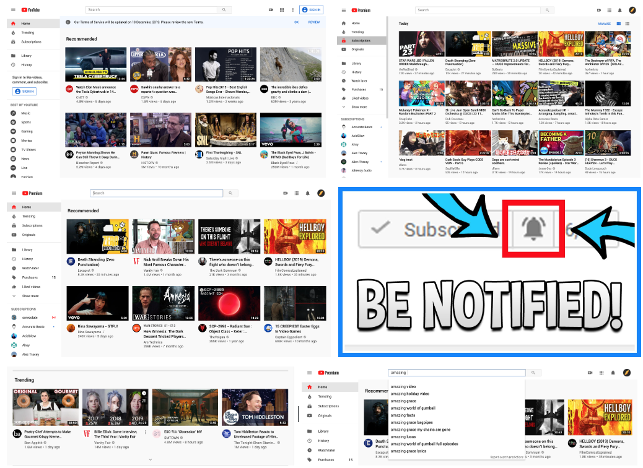
Task: Open the Pop Hits thumbnail
Action: pyautogui.click(x=225, y=64)
